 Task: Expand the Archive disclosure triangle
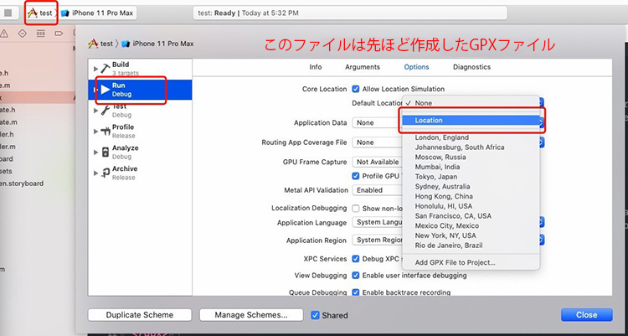click(95, 173)
